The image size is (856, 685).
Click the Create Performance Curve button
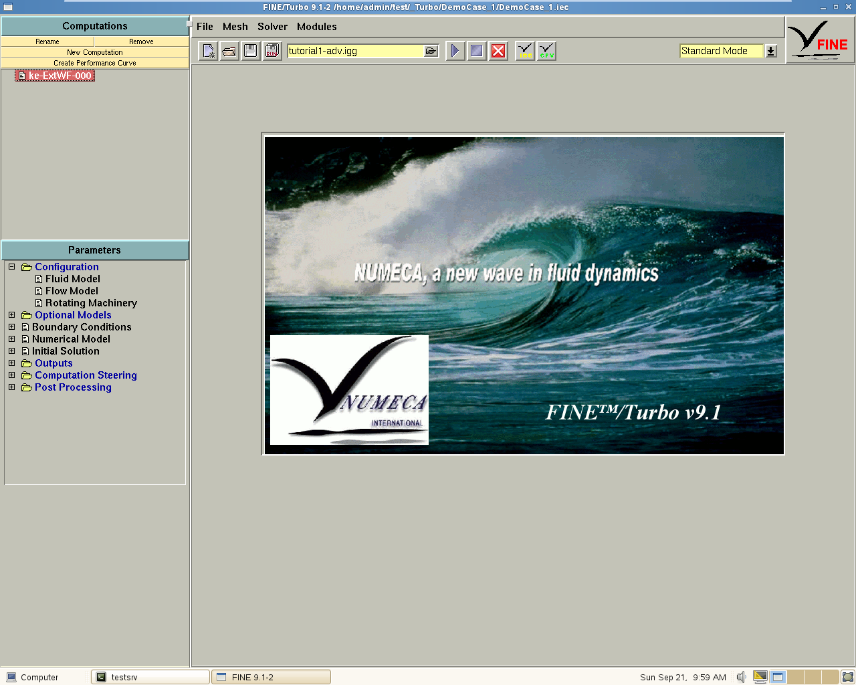tap(95, 63)
